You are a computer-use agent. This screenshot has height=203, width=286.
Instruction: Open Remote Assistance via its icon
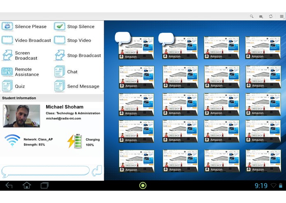pyautogui.click(x=7, y=72)
